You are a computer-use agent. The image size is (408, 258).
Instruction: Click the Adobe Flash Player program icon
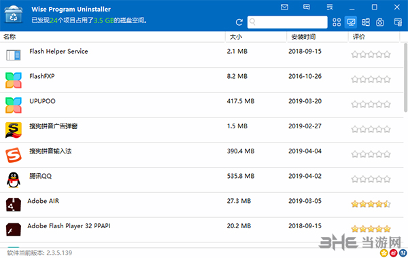pyautogui.click(x=14, y=229)
